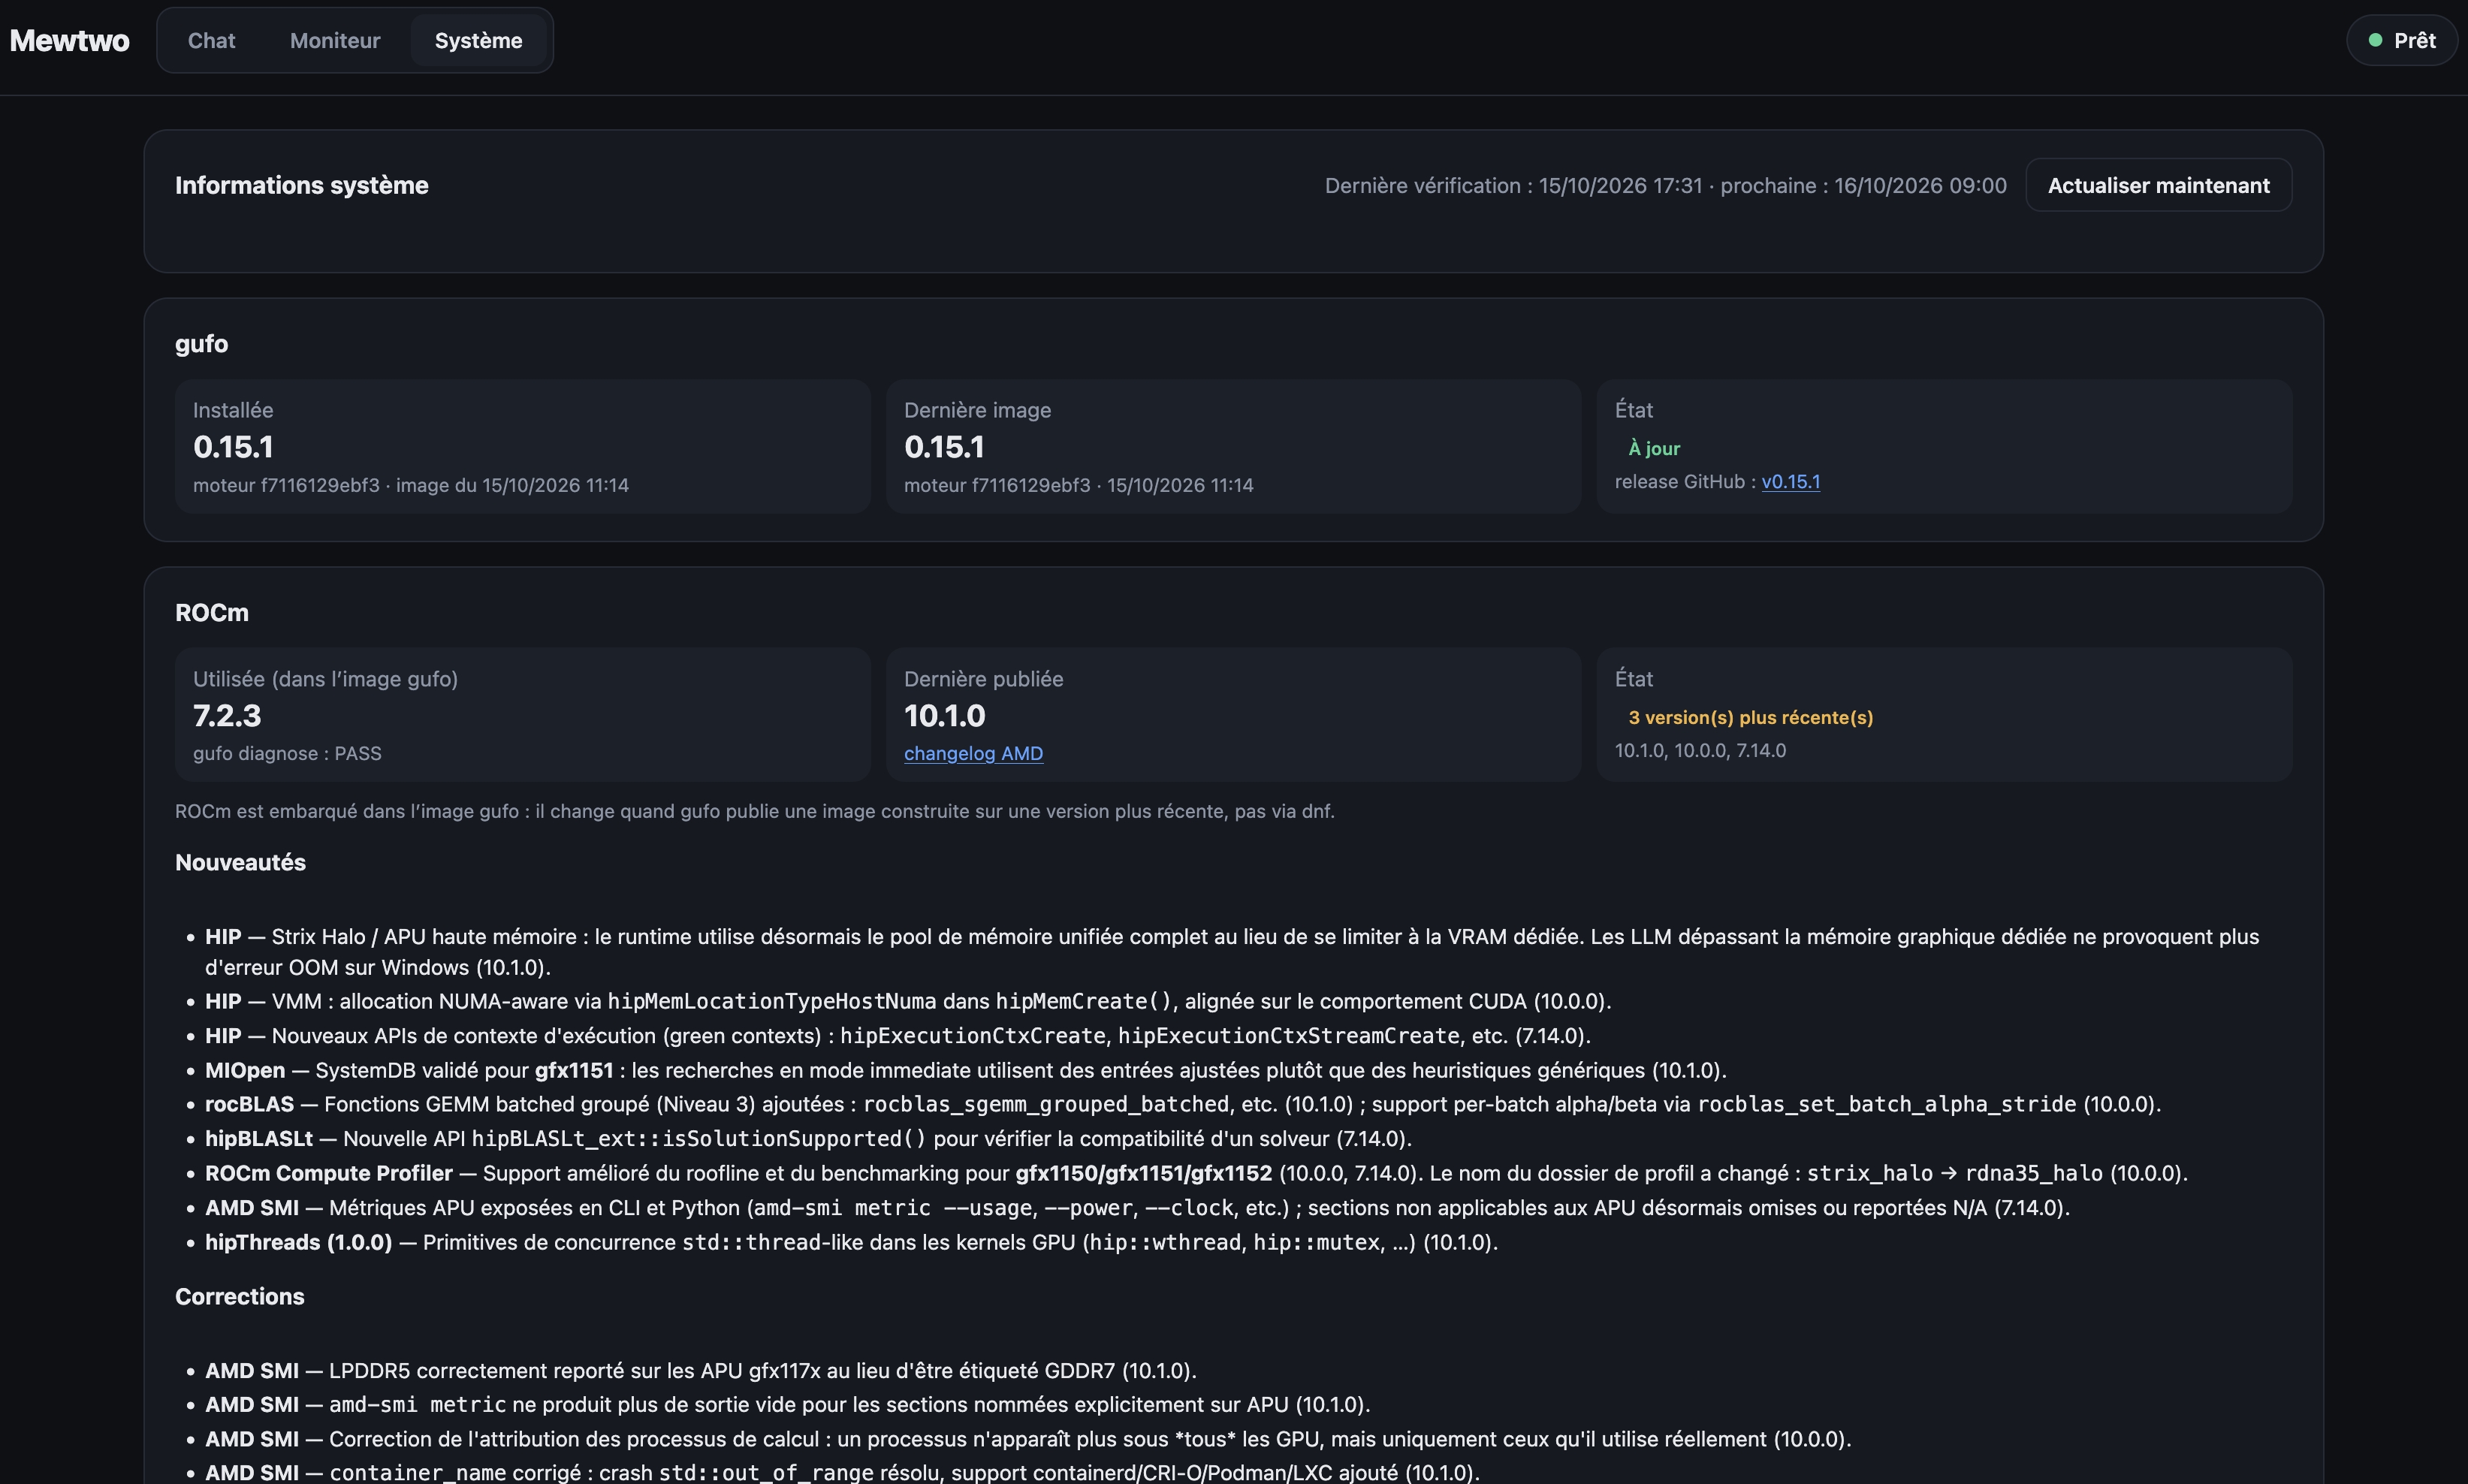Screen dimensions: 2468x1484
Task: Open the v0.15.1 GitHub release link
Action: (x=1790, y=482)
